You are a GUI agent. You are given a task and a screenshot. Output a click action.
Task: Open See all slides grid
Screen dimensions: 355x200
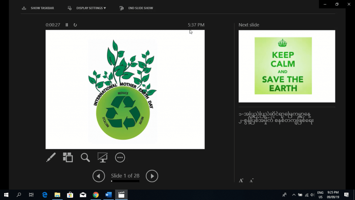click(x=68, y=157)
